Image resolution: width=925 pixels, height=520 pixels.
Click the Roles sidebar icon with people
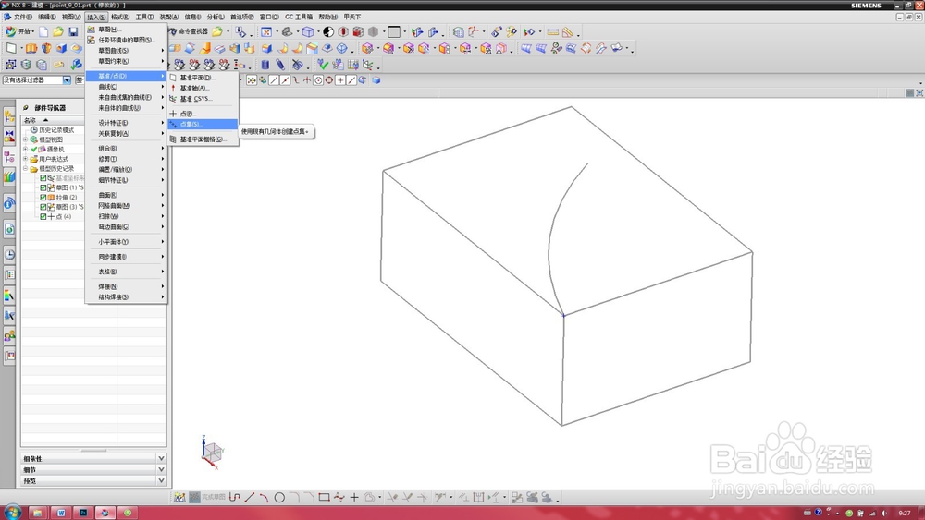click(x=9, y=335)
